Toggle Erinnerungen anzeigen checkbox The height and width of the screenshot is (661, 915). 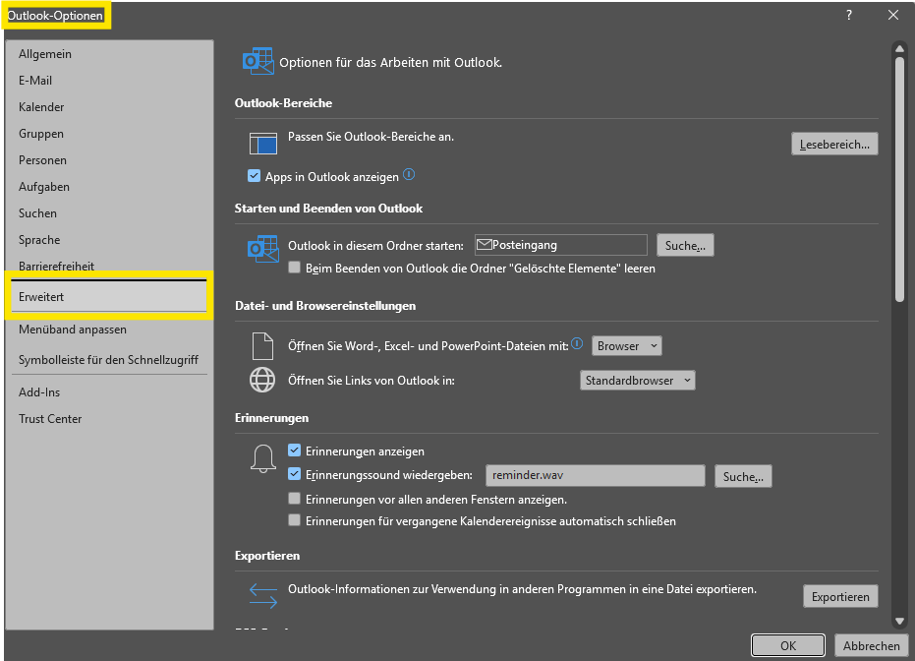295,451
